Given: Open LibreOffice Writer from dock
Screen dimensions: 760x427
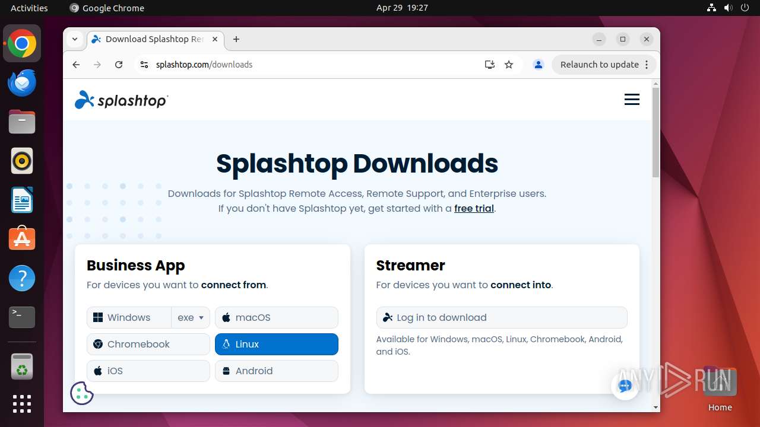Looking at the screenshot, I should [x=22, y=200].
